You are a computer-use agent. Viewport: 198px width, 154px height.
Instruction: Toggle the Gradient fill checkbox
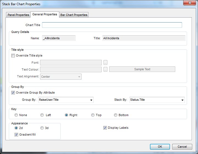[x=16, y=135]
